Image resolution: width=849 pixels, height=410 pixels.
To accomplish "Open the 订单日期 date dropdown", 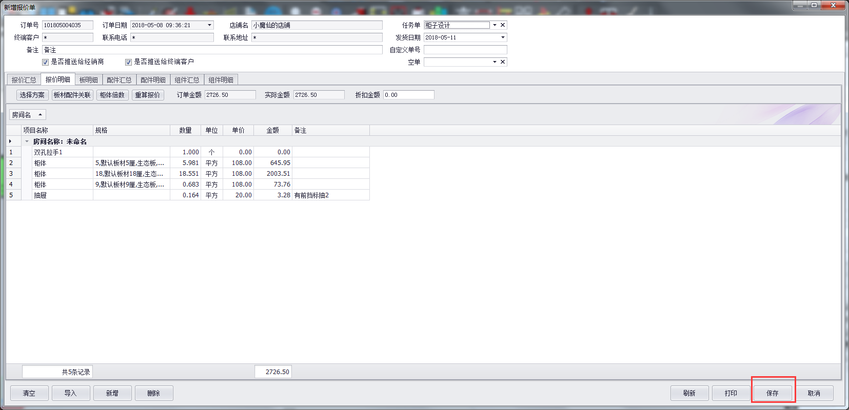I will click(x=209, y=25).
